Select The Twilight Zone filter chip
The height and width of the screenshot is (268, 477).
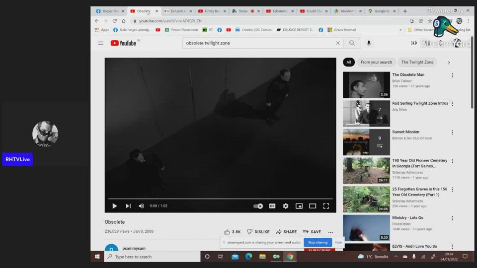417,63
